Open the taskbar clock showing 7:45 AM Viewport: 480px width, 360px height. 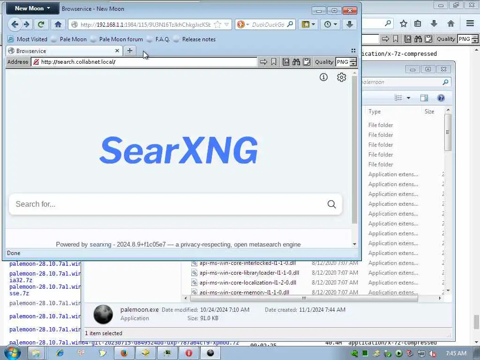456,353
